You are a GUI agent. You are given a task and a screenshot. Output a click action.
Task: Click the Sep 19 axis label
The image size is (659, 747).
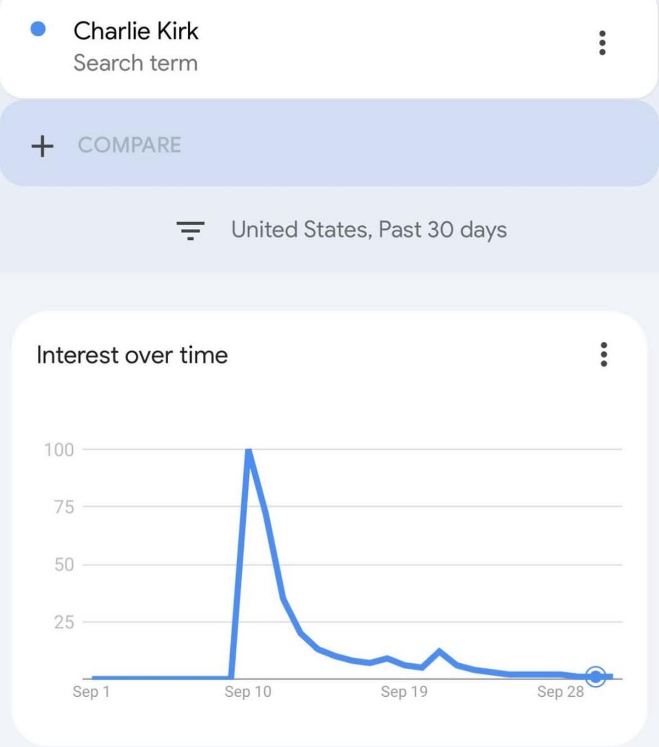point(404,692)
